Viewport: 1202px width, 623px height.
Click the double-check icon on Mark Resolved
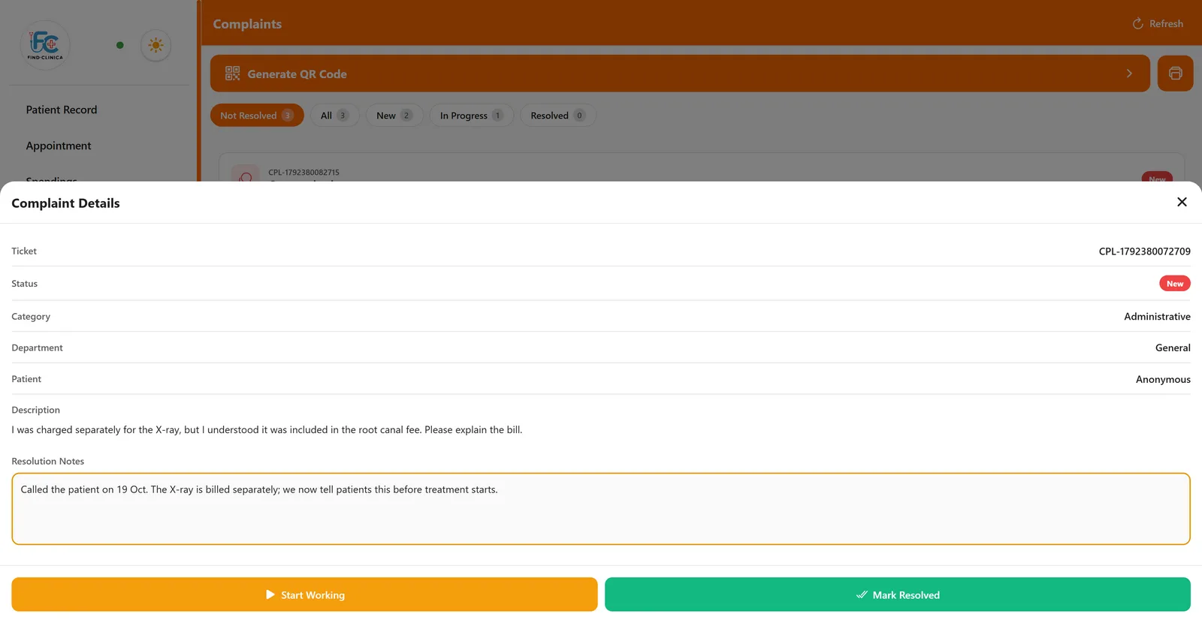click(x=862, y=594)
